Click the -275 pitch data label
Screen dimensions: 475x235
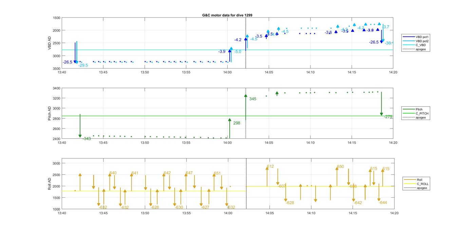pyautogui.click(x=388, y=117)
